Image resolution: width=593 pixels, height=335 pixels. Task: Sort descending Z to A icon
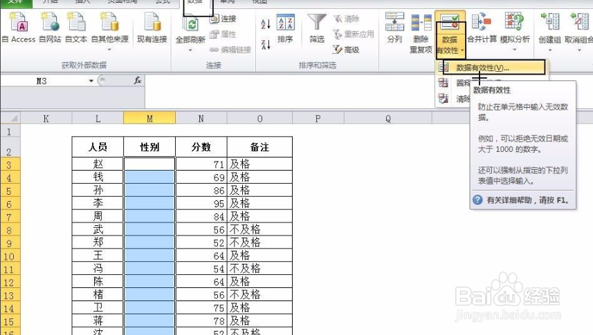tap(266, 45)
